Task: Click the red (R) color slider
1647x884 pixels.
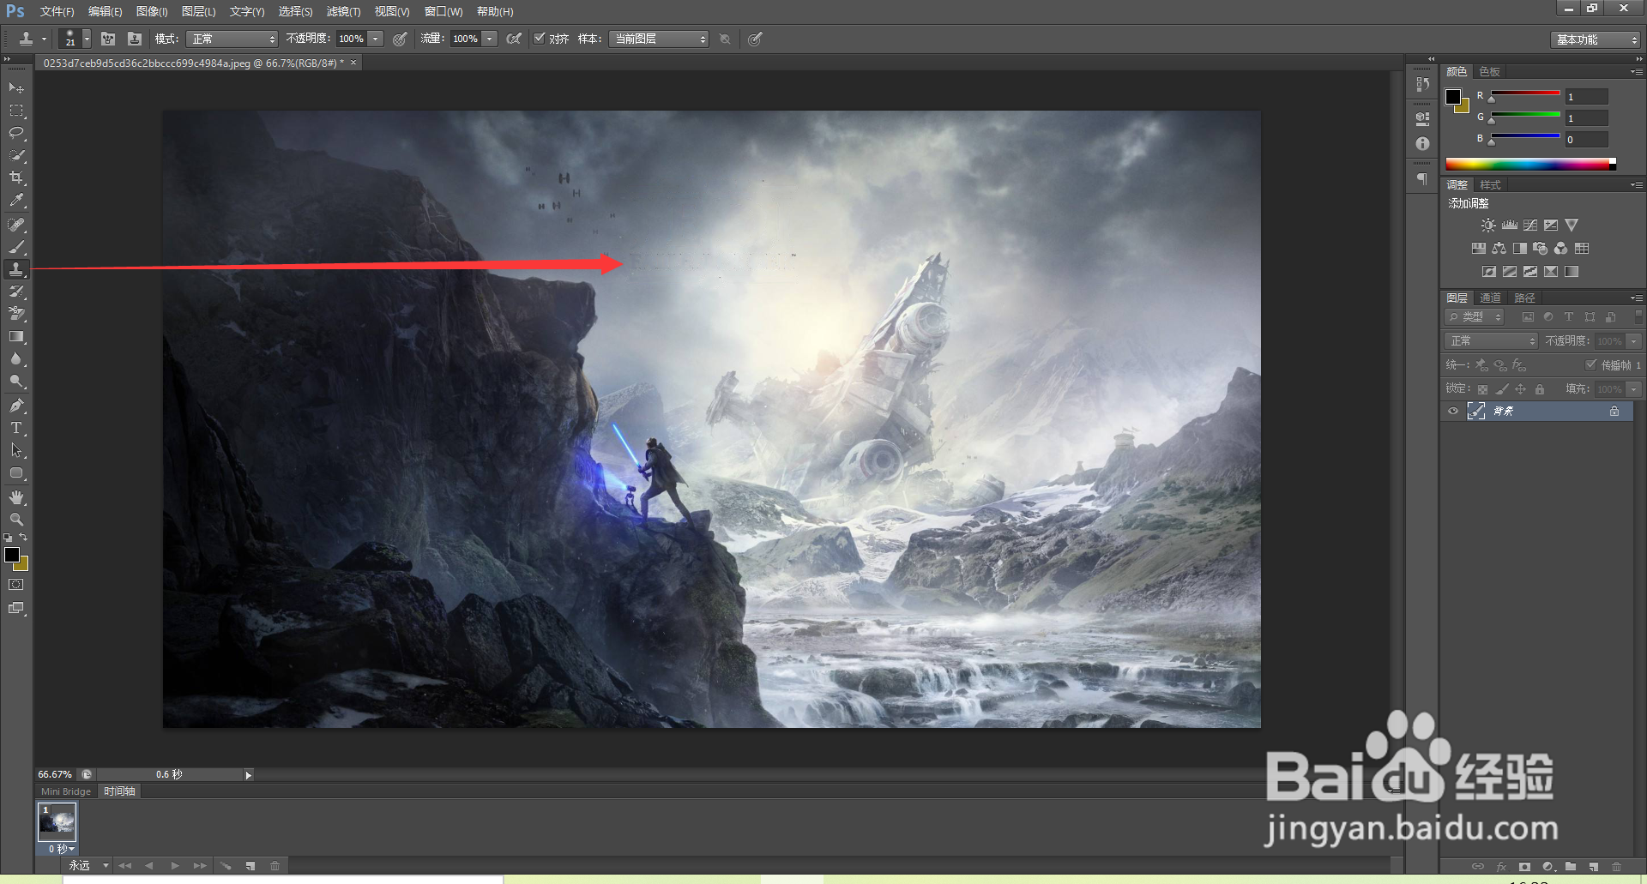Action: 1525,93
